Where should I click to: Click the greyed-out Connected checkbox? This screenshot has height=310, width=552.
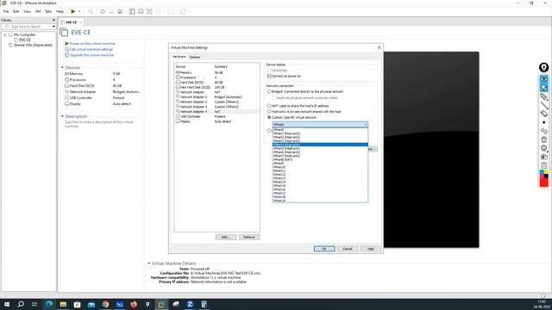click(x=269, y=71)
